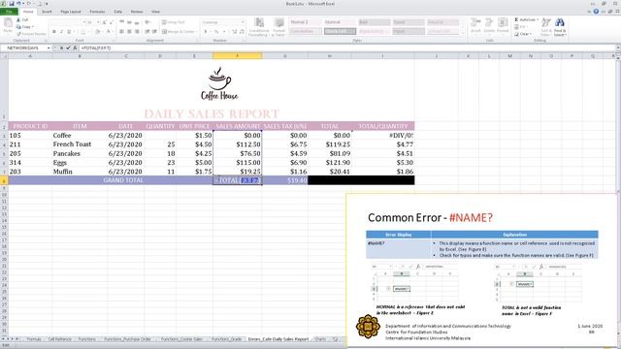Toggle Bold formatting
621x349 pixels.
[54, 32]
